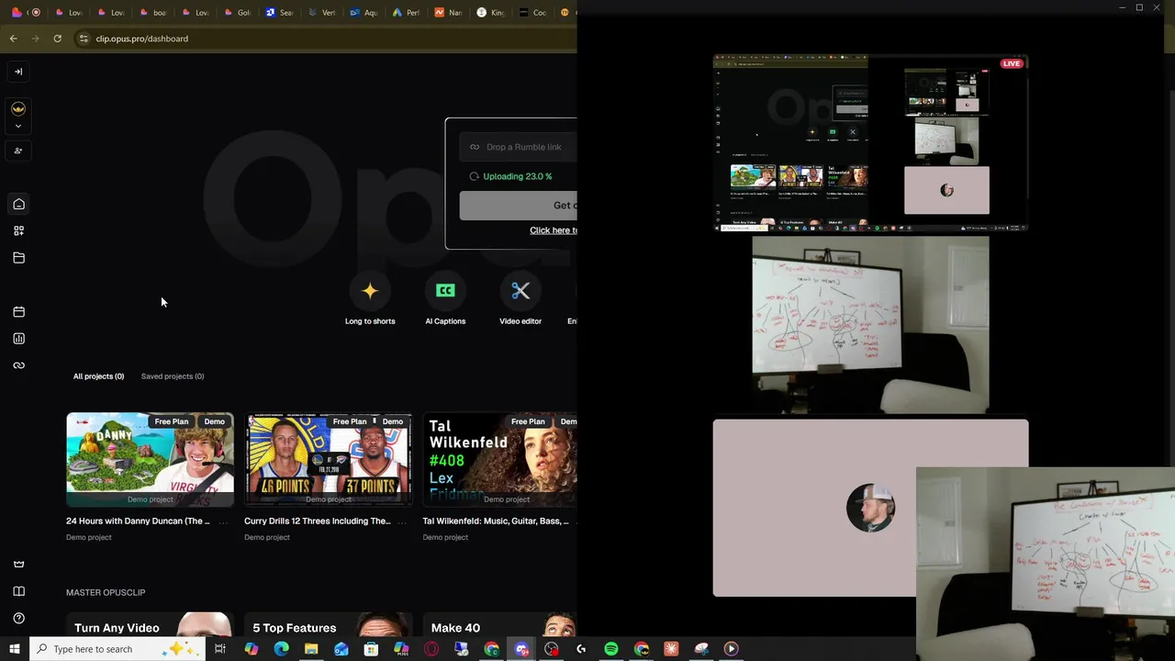
Task: Reload the clip.opus.pro page
Action: 57,39
